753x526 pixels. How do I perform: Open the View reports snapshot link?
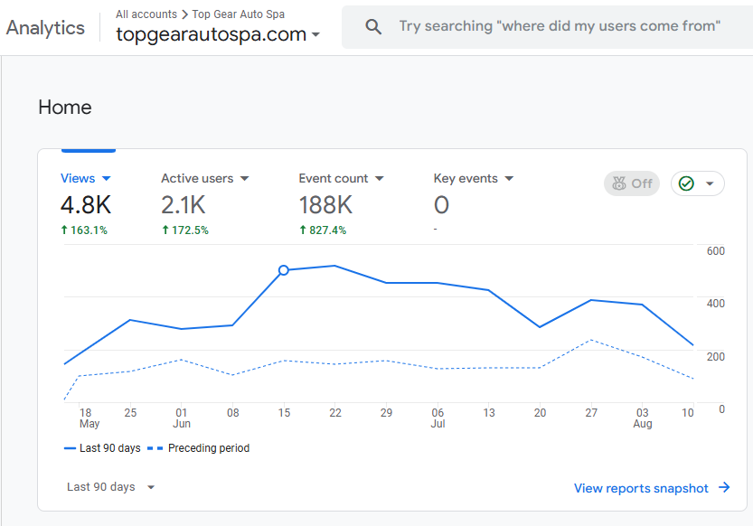641,488
